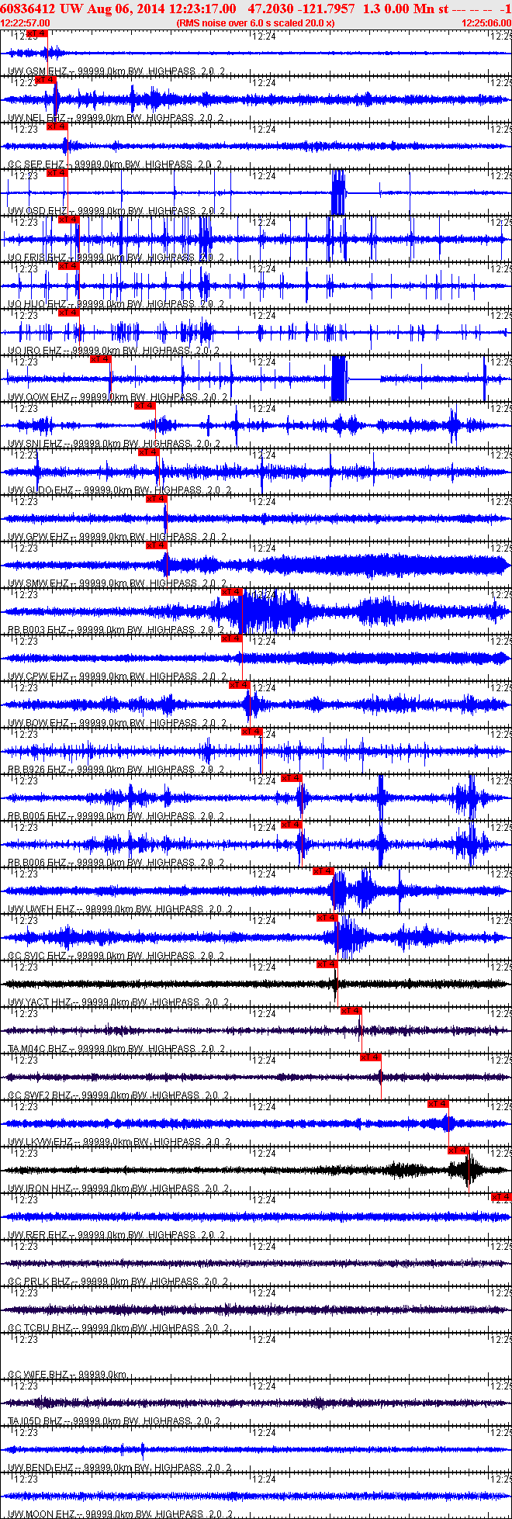
Task: Click the 'UO FRIS EHZ' station label
Action: coord(37,258)
